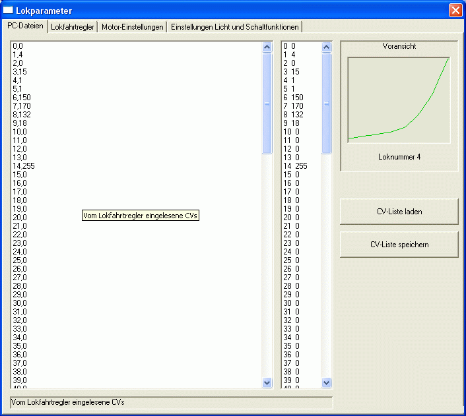Select the line 14,255 in left list

point(24,166)
